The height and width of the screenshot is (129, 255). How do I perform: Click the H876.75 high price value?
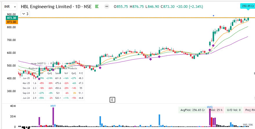(137, 7)
